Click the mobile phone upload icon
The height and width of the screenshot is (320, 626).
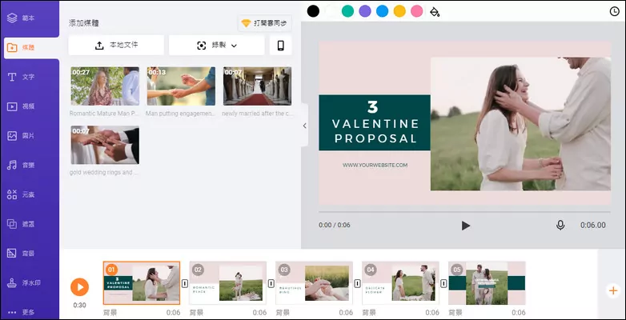(281, 46)
